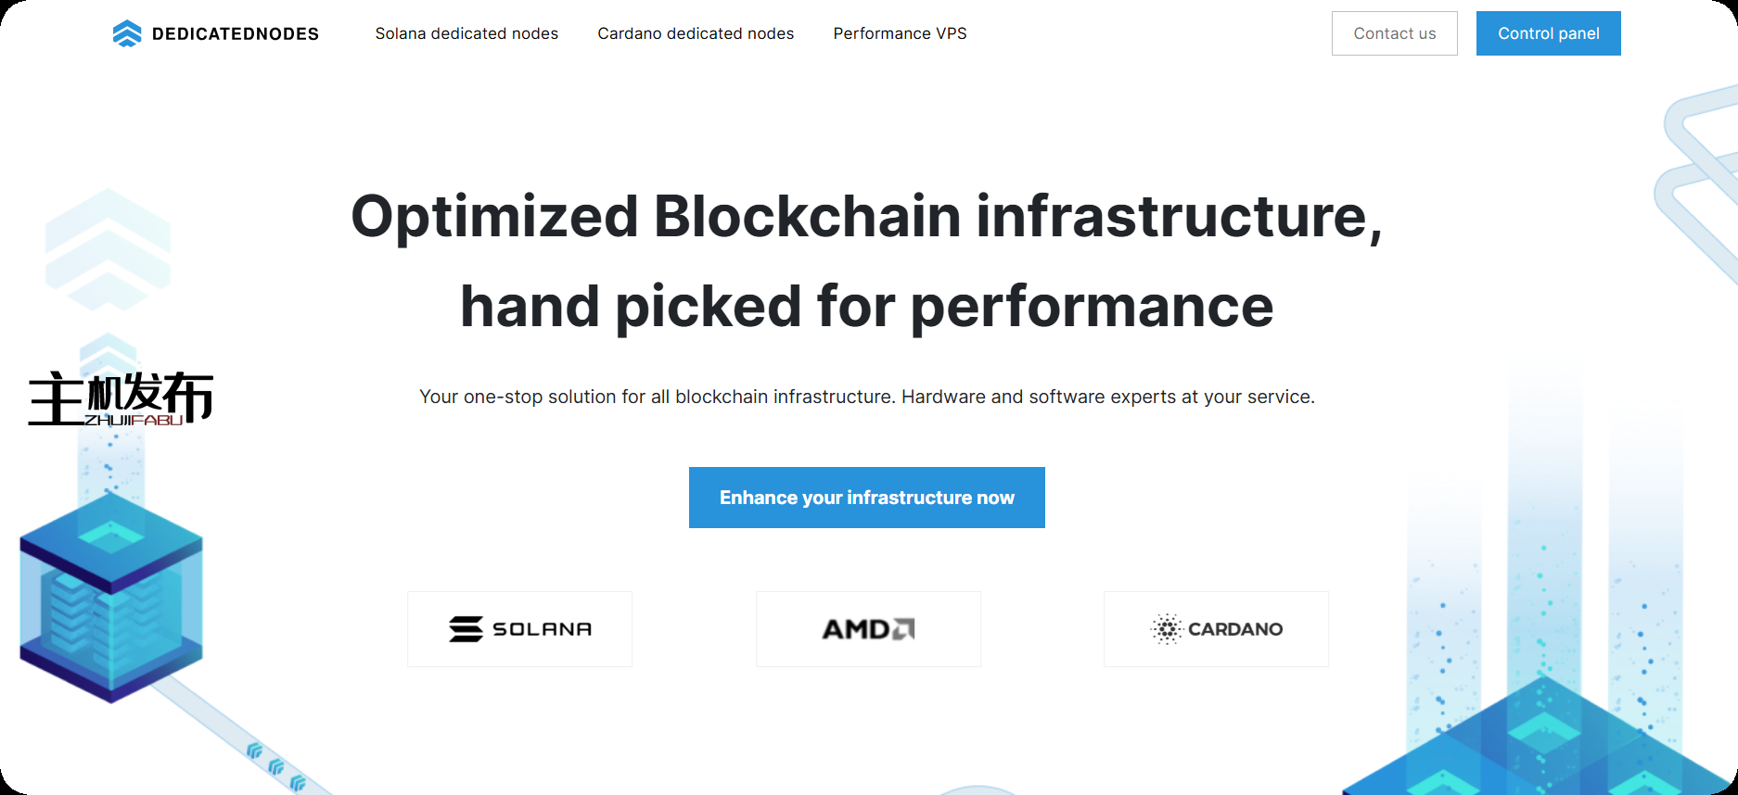Click the SOLANA wordmark text
Screen dimensions: 1738x795
point(542,629)
